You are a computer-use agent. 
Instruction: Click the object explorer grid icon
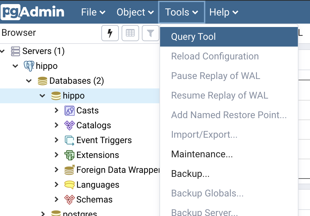(130, 33)
